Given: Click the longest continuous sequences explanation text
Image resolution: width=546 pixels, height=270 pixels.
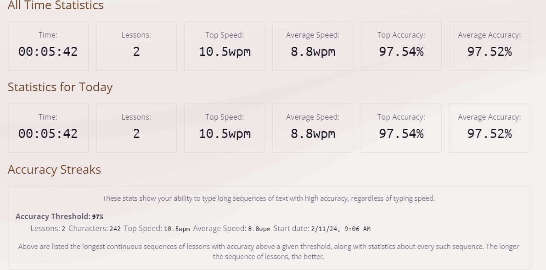Looking at the screenshot, I should pos(269,251).
